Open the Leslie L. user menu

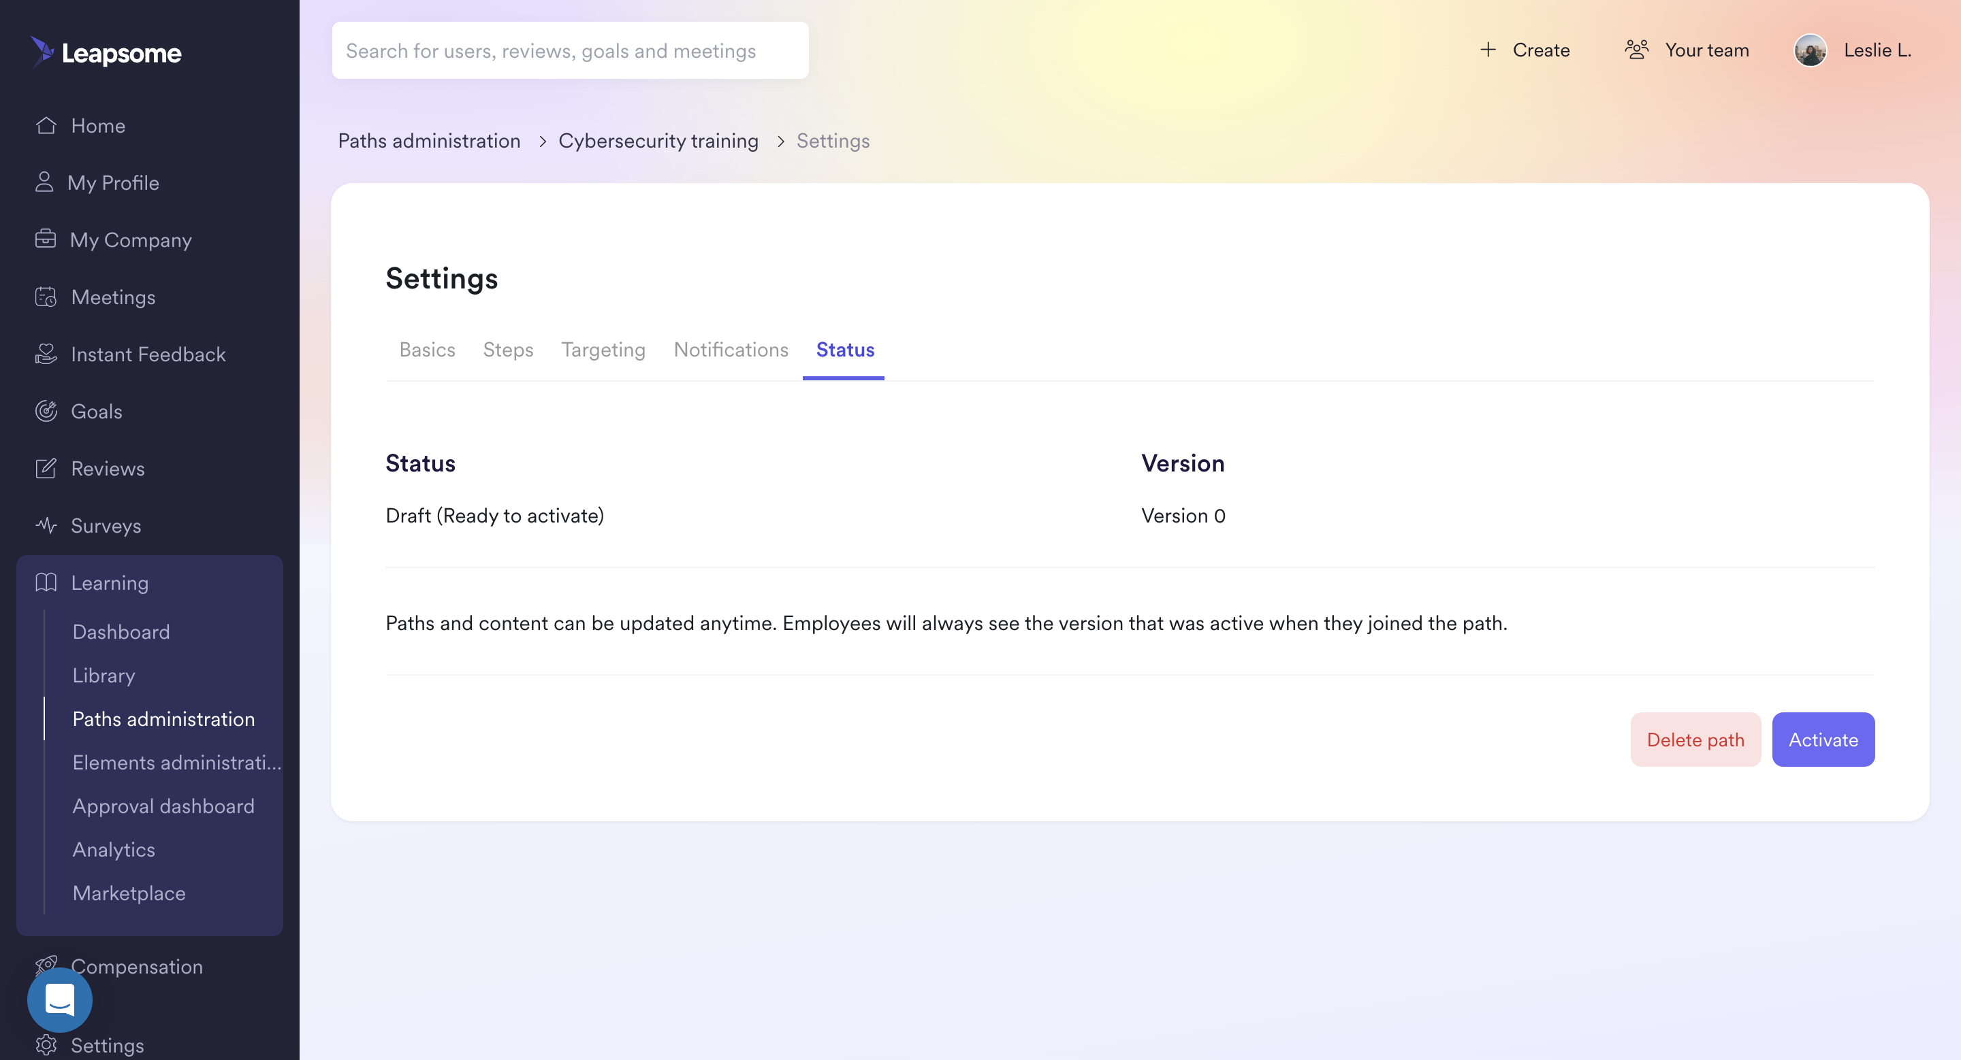click(1852, 50)
